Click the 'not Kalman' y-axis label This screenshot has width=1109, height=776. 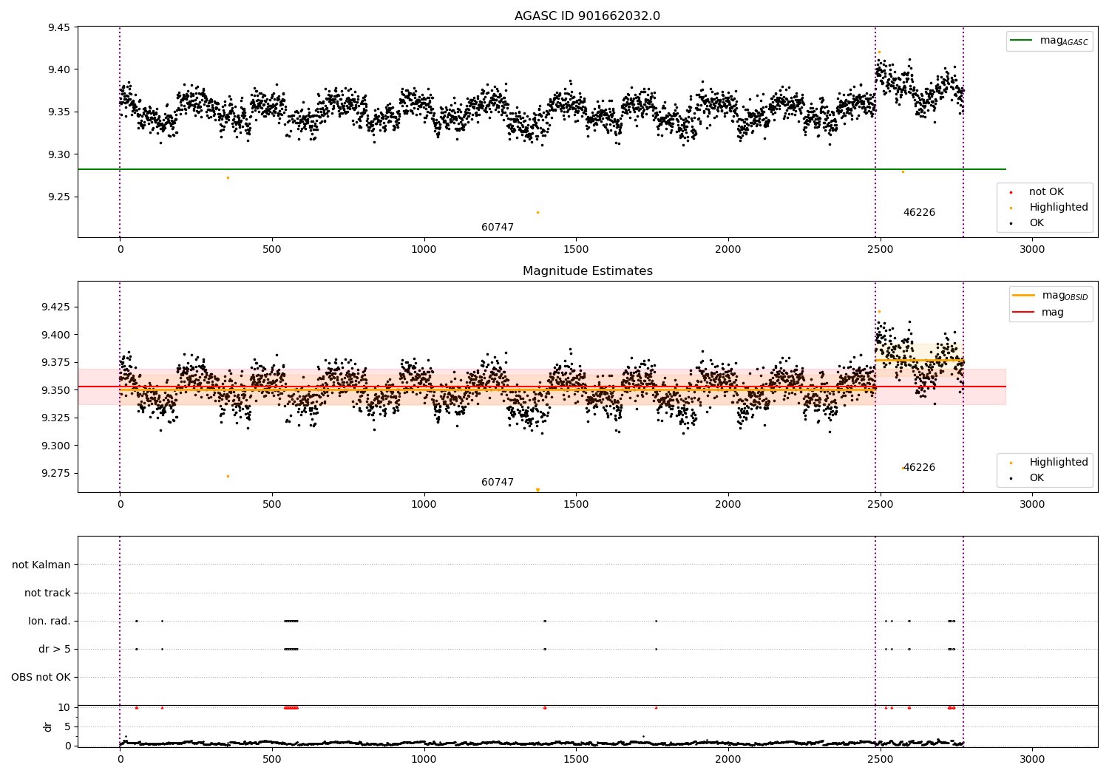pos(41,565)
